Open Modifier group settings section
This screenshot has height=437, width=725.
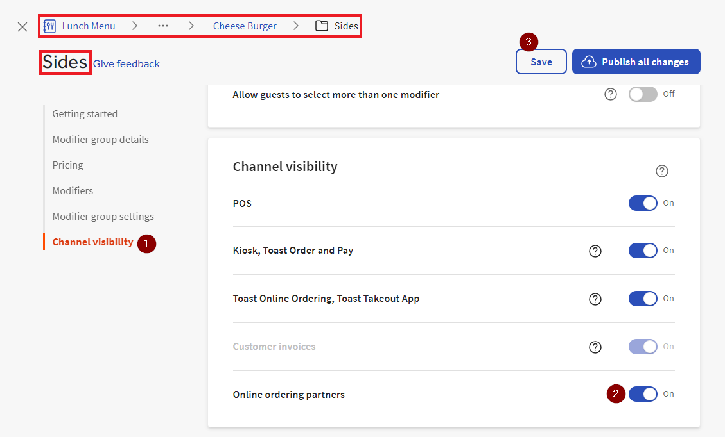[x=103, y=216]
